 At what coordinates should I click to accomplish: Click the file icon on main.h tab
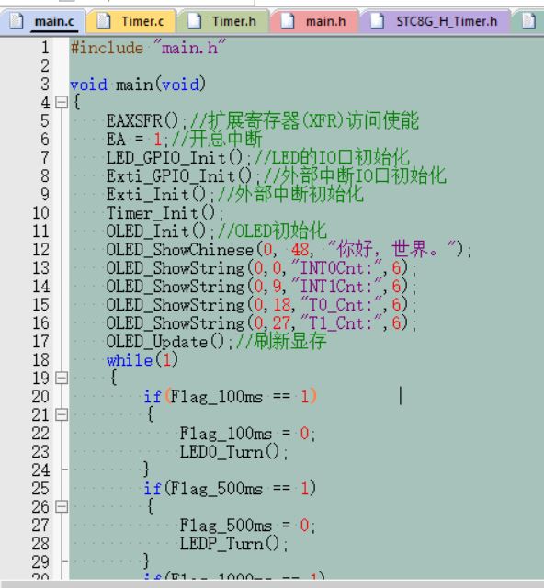click(x=288, y=20)
